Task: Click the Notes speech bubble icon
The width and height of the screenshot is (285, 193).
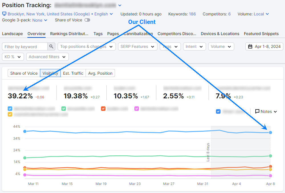Action: 257,111
